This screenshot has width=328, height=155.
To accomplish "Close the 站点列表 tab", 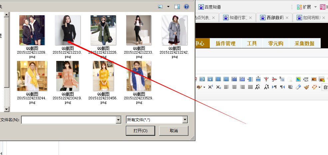I will pos(213,18).
